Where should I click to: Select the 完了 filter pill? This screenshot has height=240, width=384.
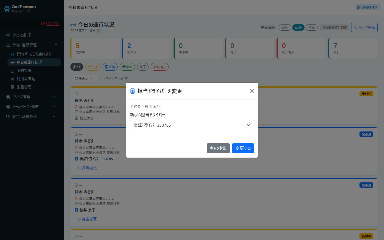143,67
